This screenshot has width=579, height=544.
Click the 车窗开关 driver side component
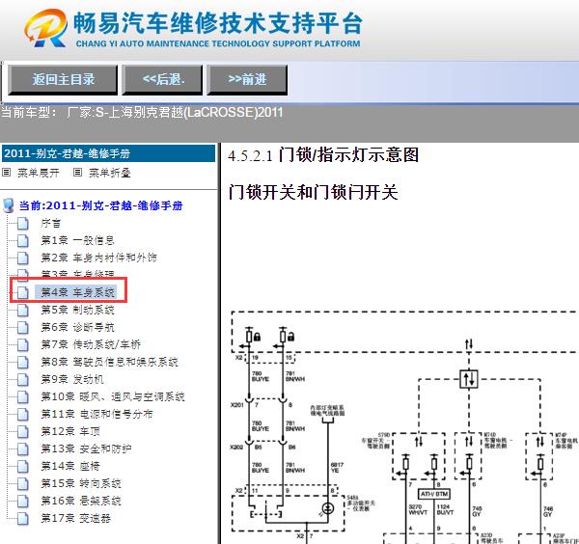[x=419, y=456]
